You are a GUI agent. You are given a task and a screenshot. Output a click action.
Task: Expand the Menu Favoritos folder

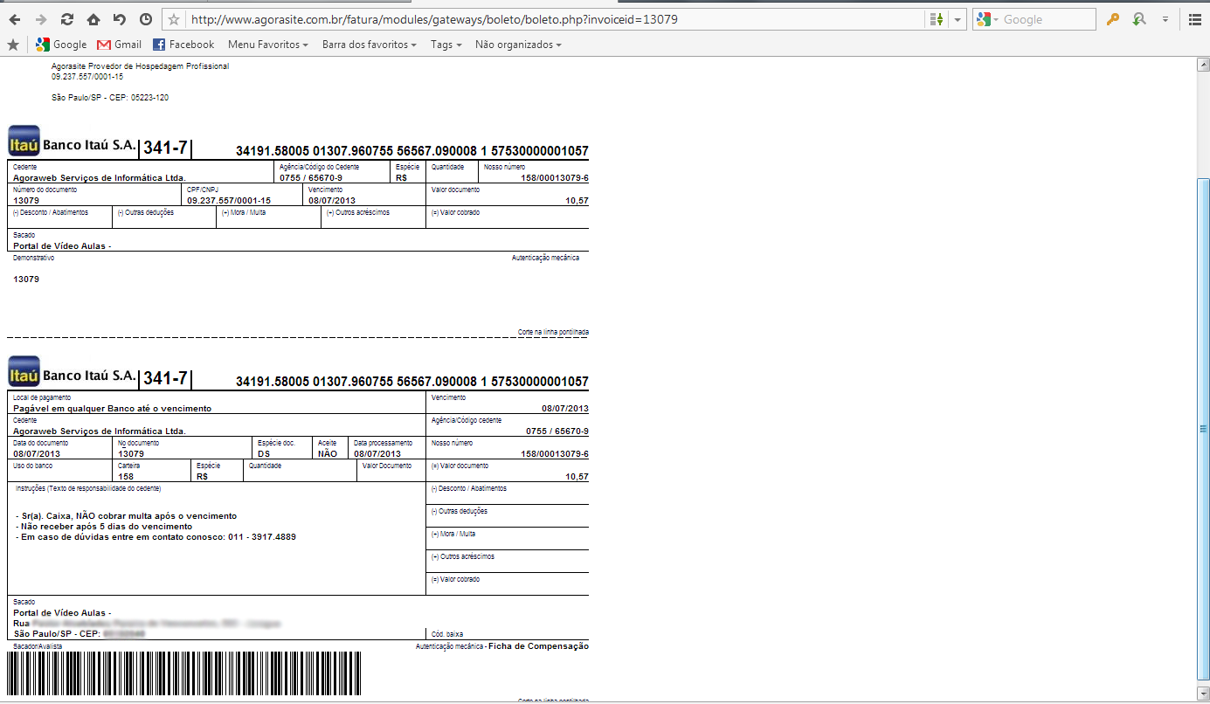(x=267, y=45)
